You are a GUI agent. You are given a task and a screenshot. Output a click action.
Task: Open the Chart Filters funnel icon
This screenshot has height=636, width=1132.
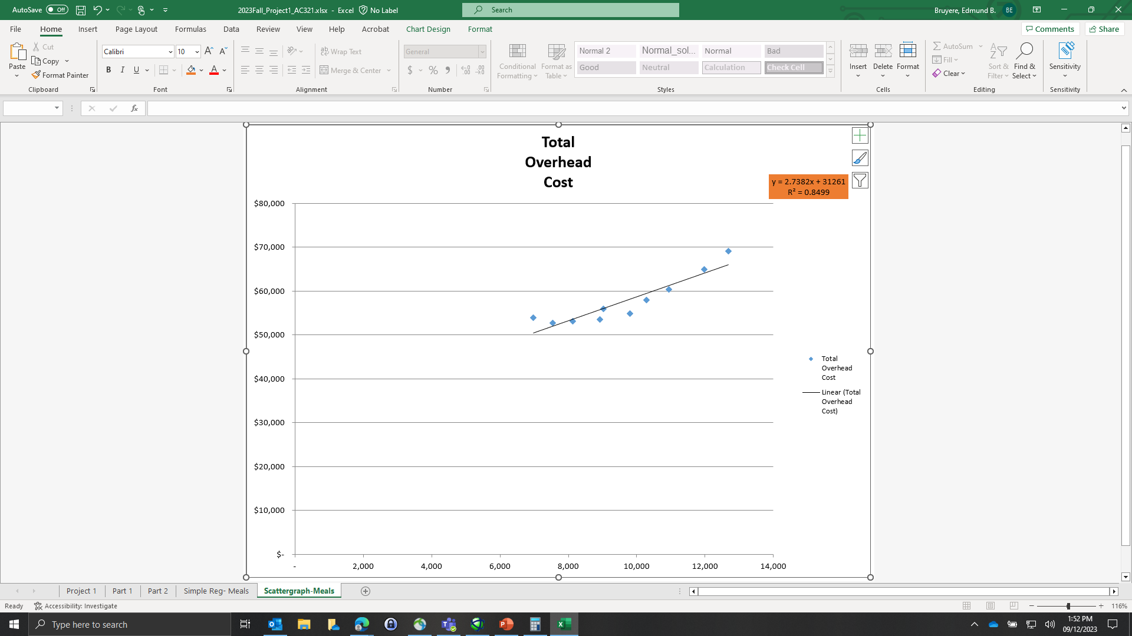tap(860, 180)
